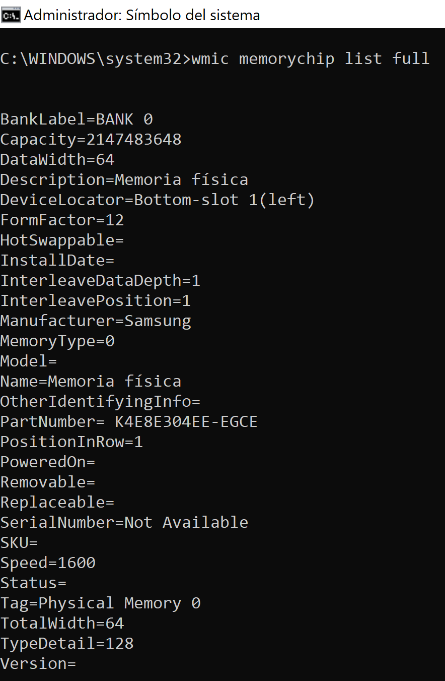The image size is (445, 681).
Task: Click the TypeDetail=128 line
Action: [67, 644]
